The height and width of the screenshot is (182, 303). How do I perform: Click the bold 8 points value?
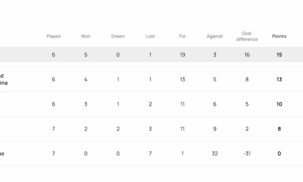(279, 129)
